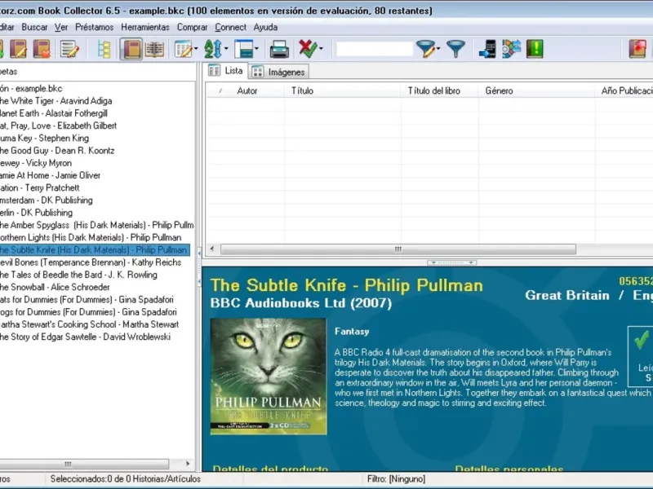Click the green read checkmark in details

tap(642, 340)
